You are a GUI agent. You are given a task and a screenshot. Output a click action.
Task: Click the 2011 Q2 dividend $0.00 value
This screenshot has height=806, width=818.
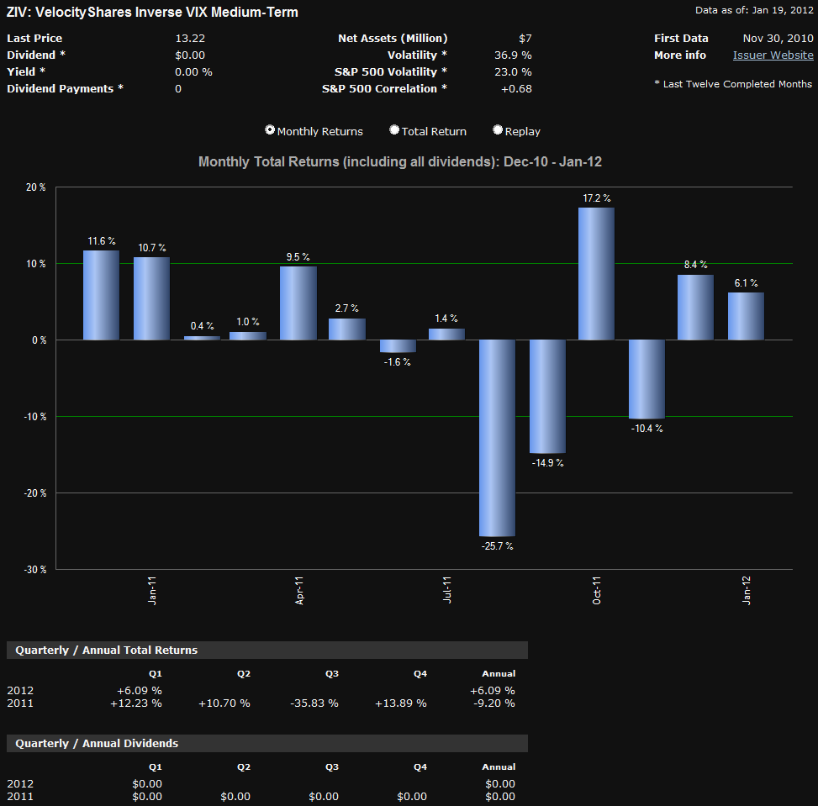pos(235,796)
